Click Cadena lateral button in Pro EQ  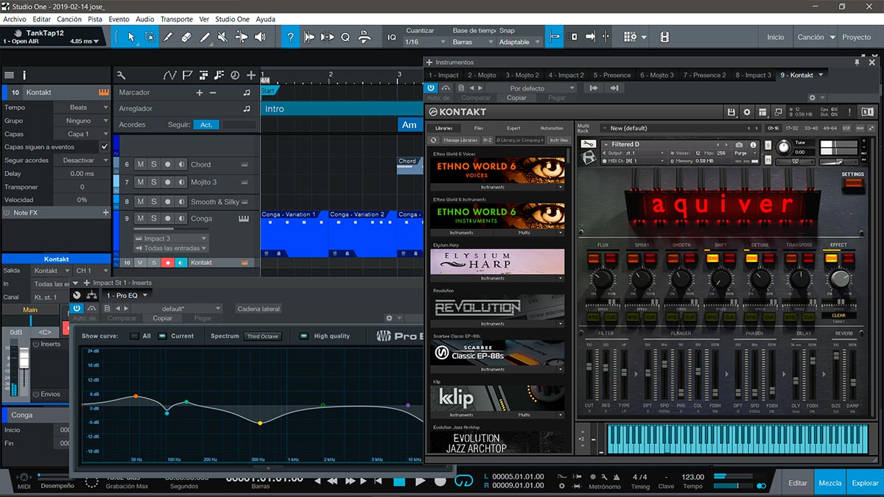(x=259, y=309)
